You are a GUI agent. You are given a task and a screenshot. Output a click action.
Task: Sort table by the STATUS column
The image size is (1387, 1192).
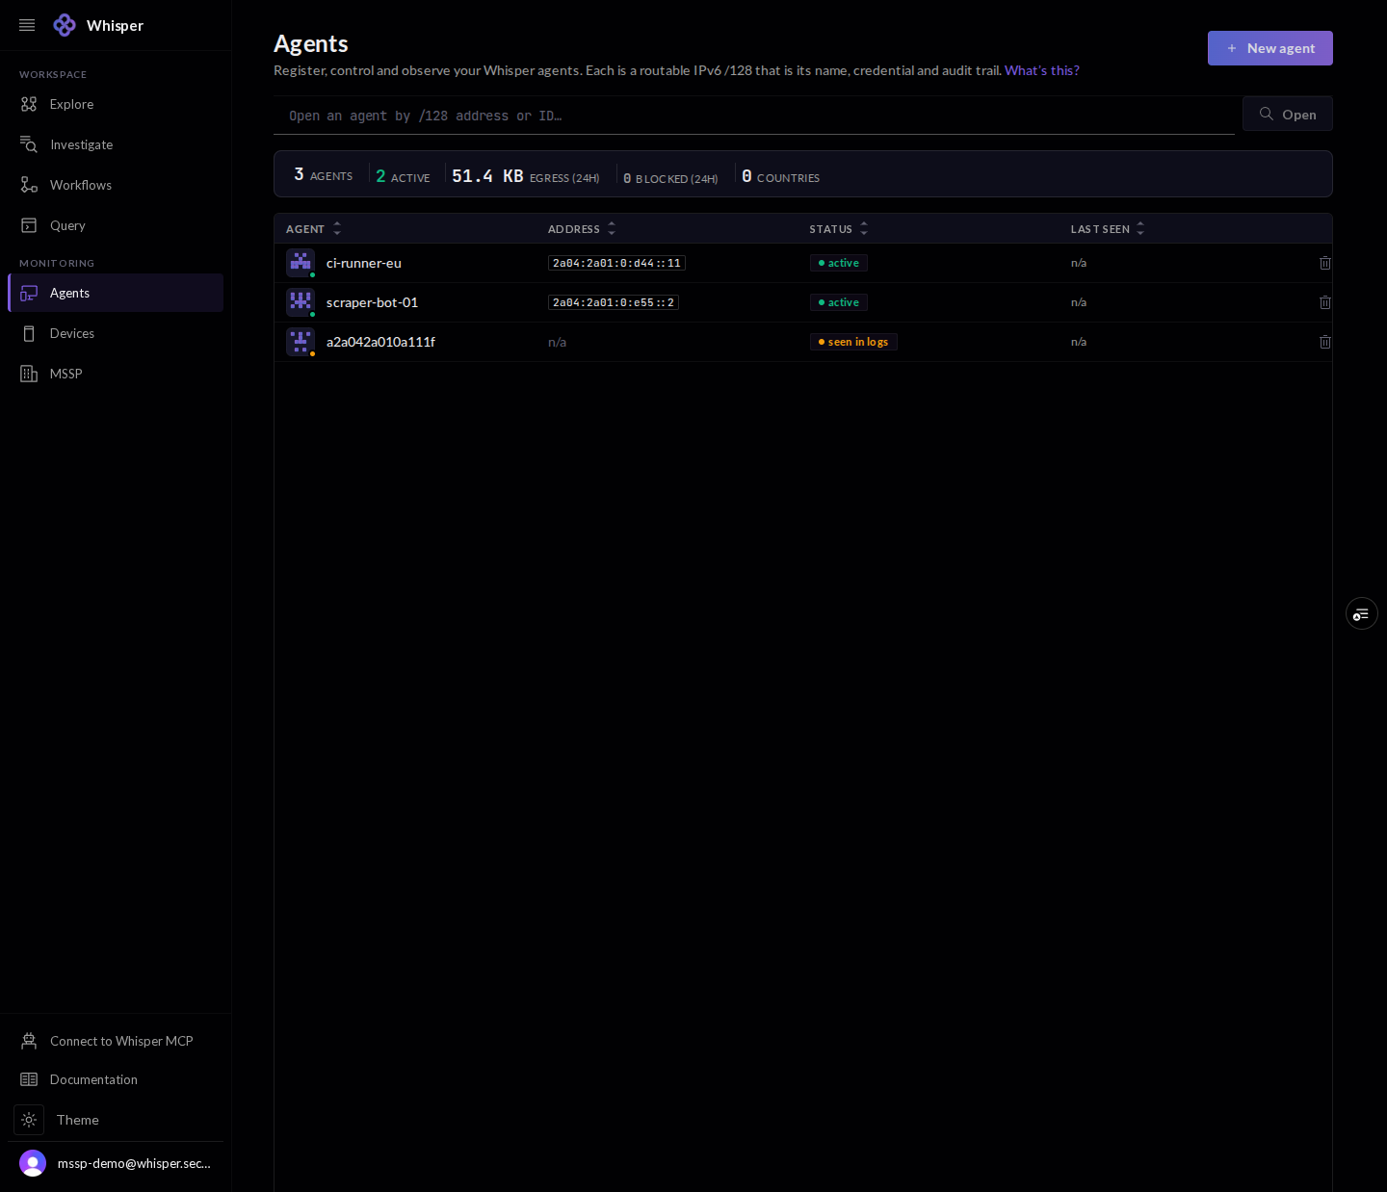click(x=838, y=229)
